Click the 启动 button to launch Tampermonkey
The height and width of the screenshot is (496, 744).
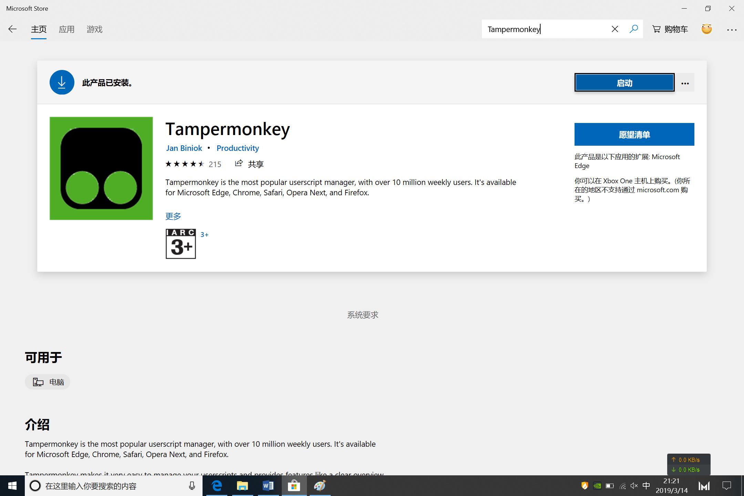click(x=624, y=82)
